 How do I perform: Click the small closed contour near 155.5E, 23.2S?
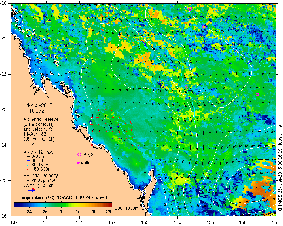[228, 117]
